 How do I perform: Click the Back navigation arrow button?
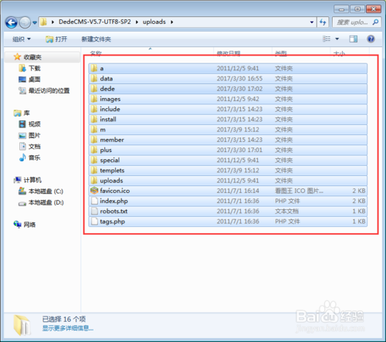click(12, 22)
